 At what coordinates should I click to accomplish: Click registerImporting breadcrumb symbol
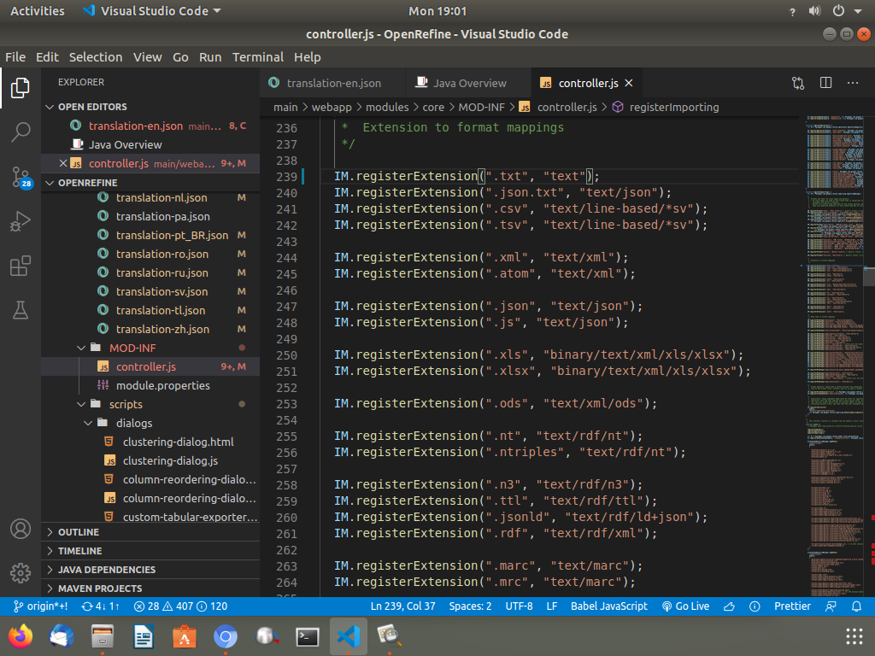(673, 107)
